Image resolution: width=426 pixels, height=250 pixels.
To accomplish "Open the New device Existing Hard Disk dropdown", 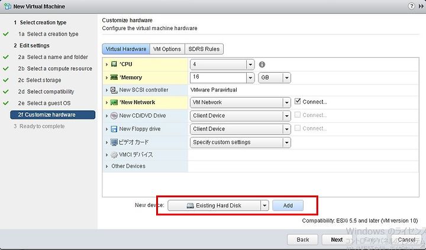I will [x=264, y=206].
